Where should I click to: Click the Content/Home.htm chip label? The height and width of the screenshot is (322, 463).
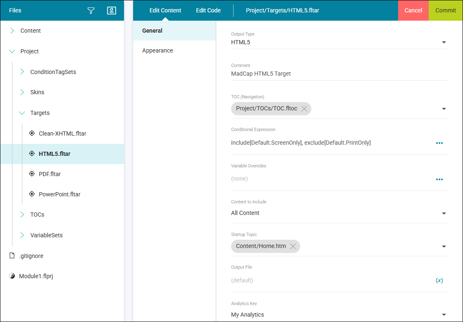click(261, 246)
